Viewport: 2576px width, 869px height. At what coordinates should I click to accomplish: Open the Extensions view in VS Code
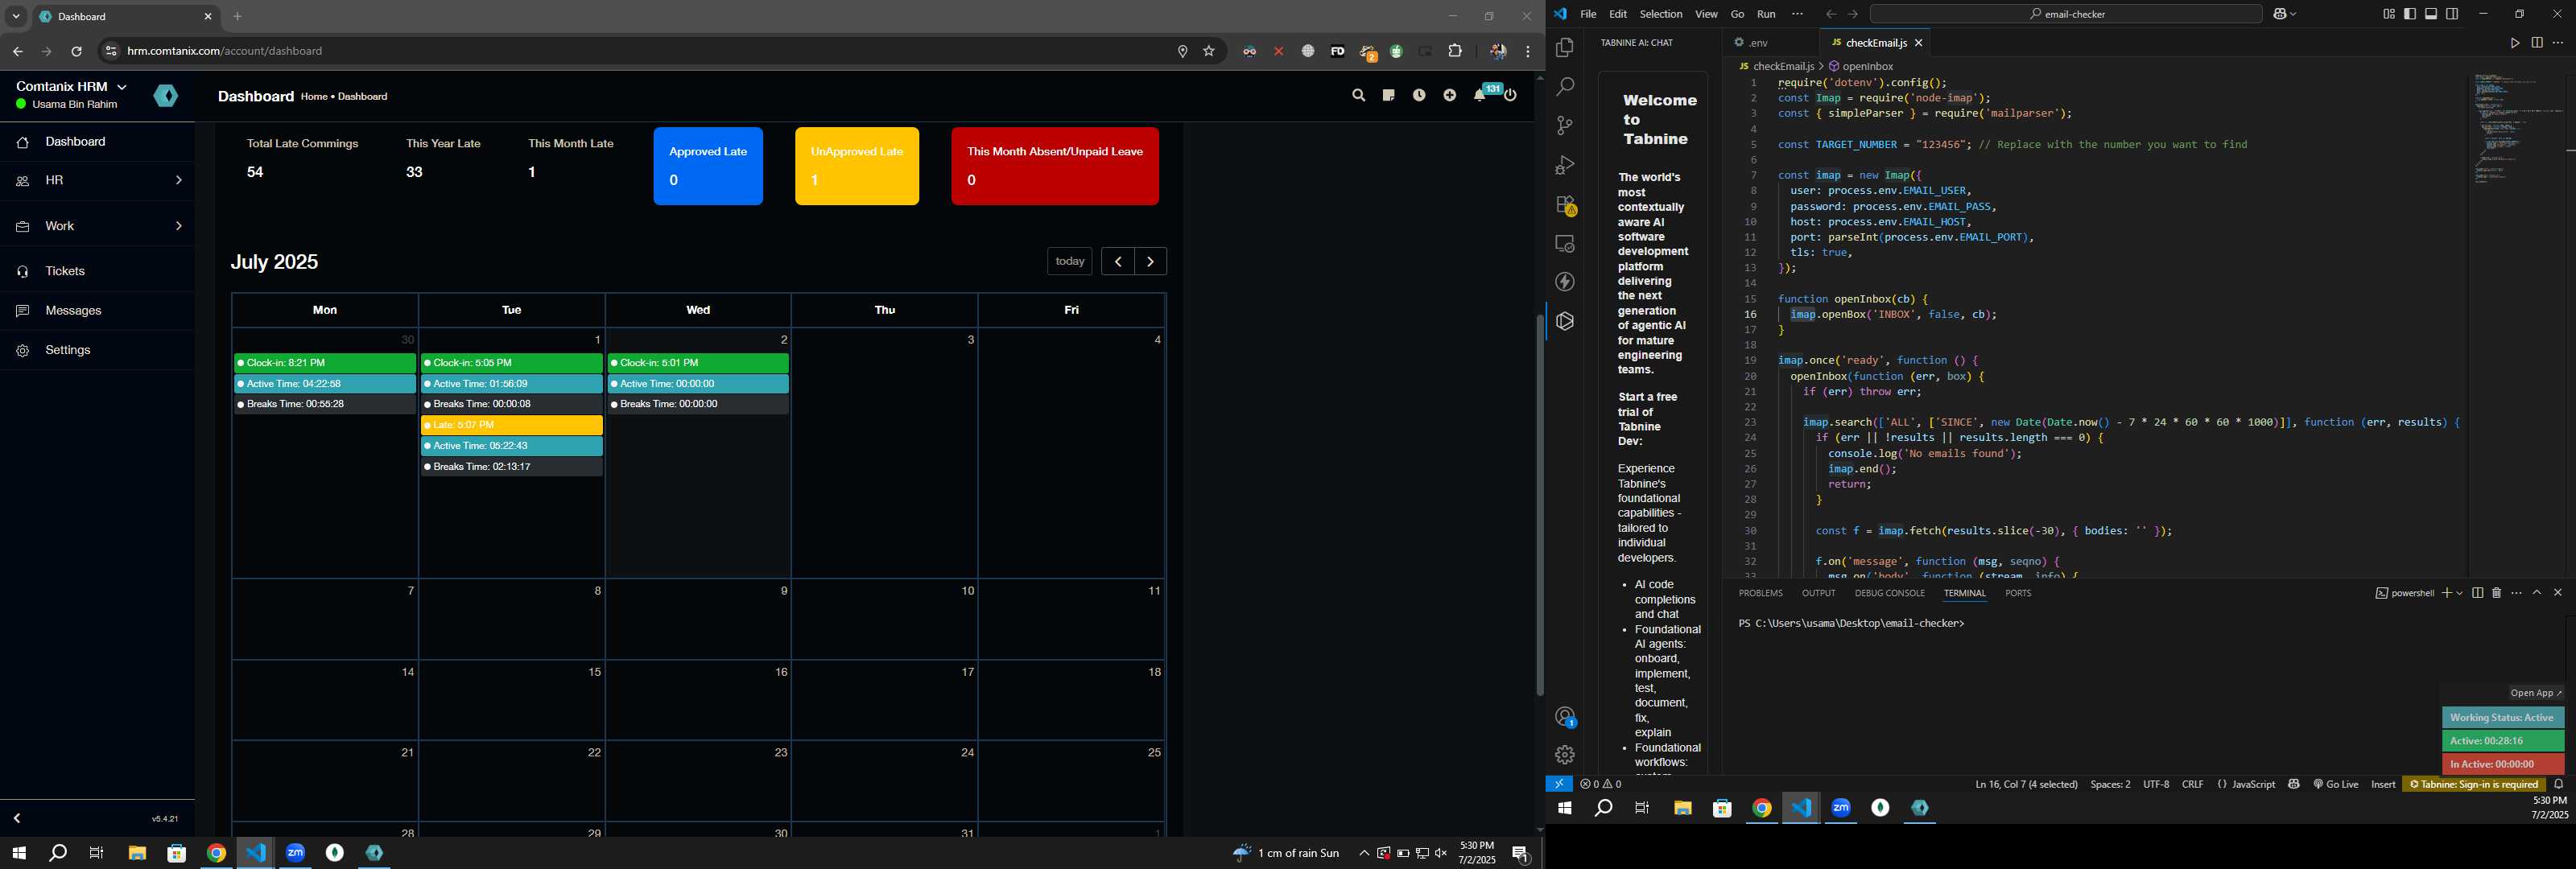1564,205
